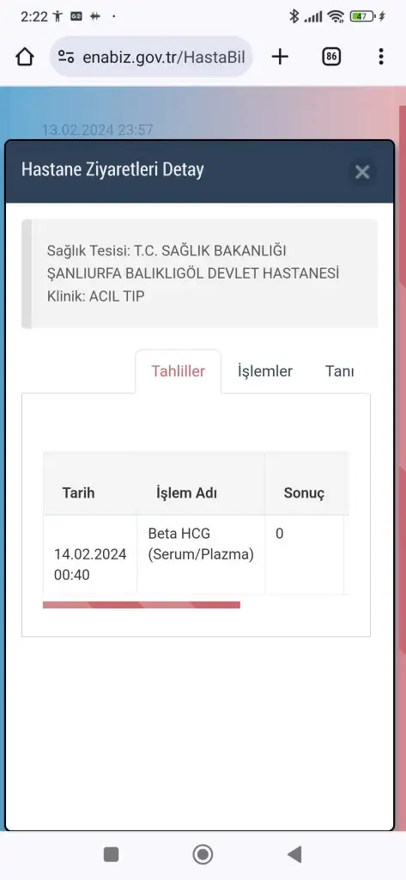Click the red horizontal table scrollbar

pos(142,605)
